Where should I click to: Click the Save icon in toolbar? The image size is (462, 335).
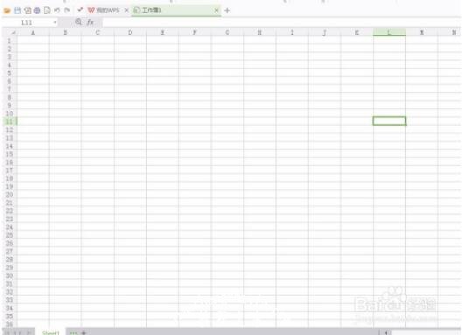17,10
